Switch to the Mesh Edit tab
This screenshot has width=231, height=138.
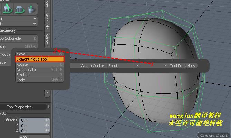click(47, 21)
